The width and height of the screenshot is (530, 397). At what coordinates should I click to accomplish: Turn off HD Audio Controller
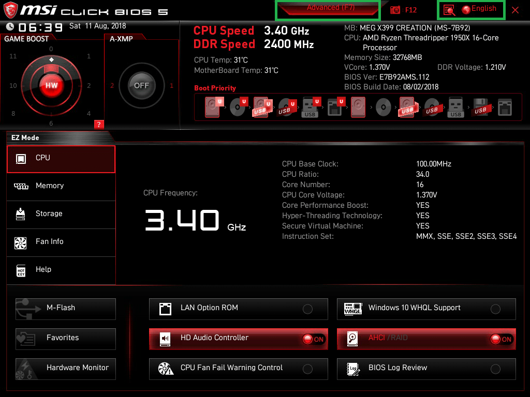(x=238, y=339)
